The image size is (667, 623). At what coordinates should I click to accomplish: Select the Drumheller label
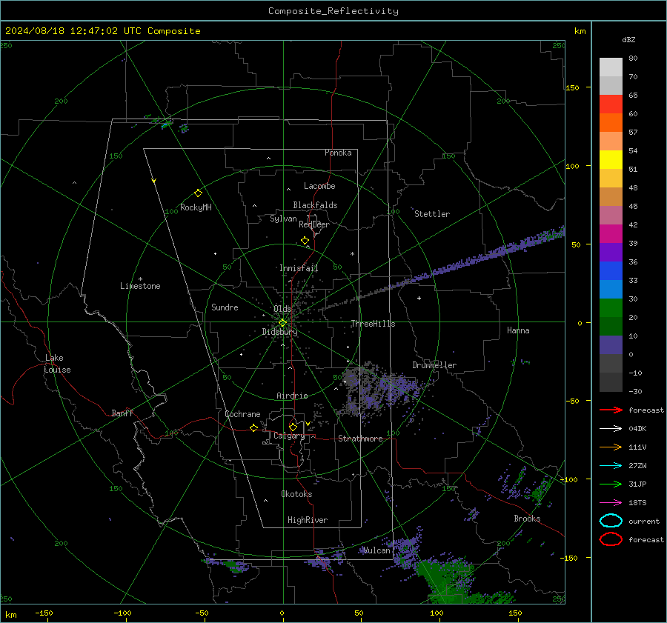pyautogui.click(x=434, y=365)
